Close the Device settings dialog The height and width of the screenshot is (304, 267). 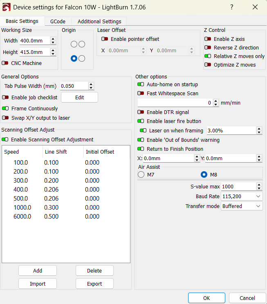(255, 7)
